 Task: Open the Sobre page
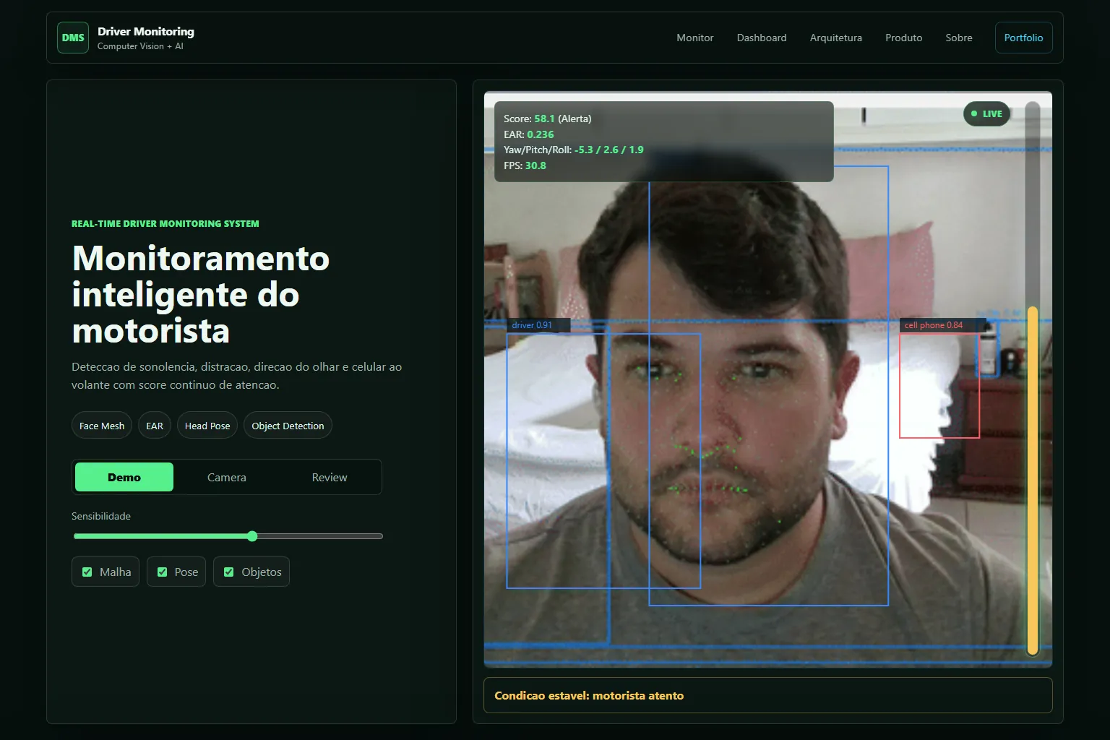pos(959,38)
